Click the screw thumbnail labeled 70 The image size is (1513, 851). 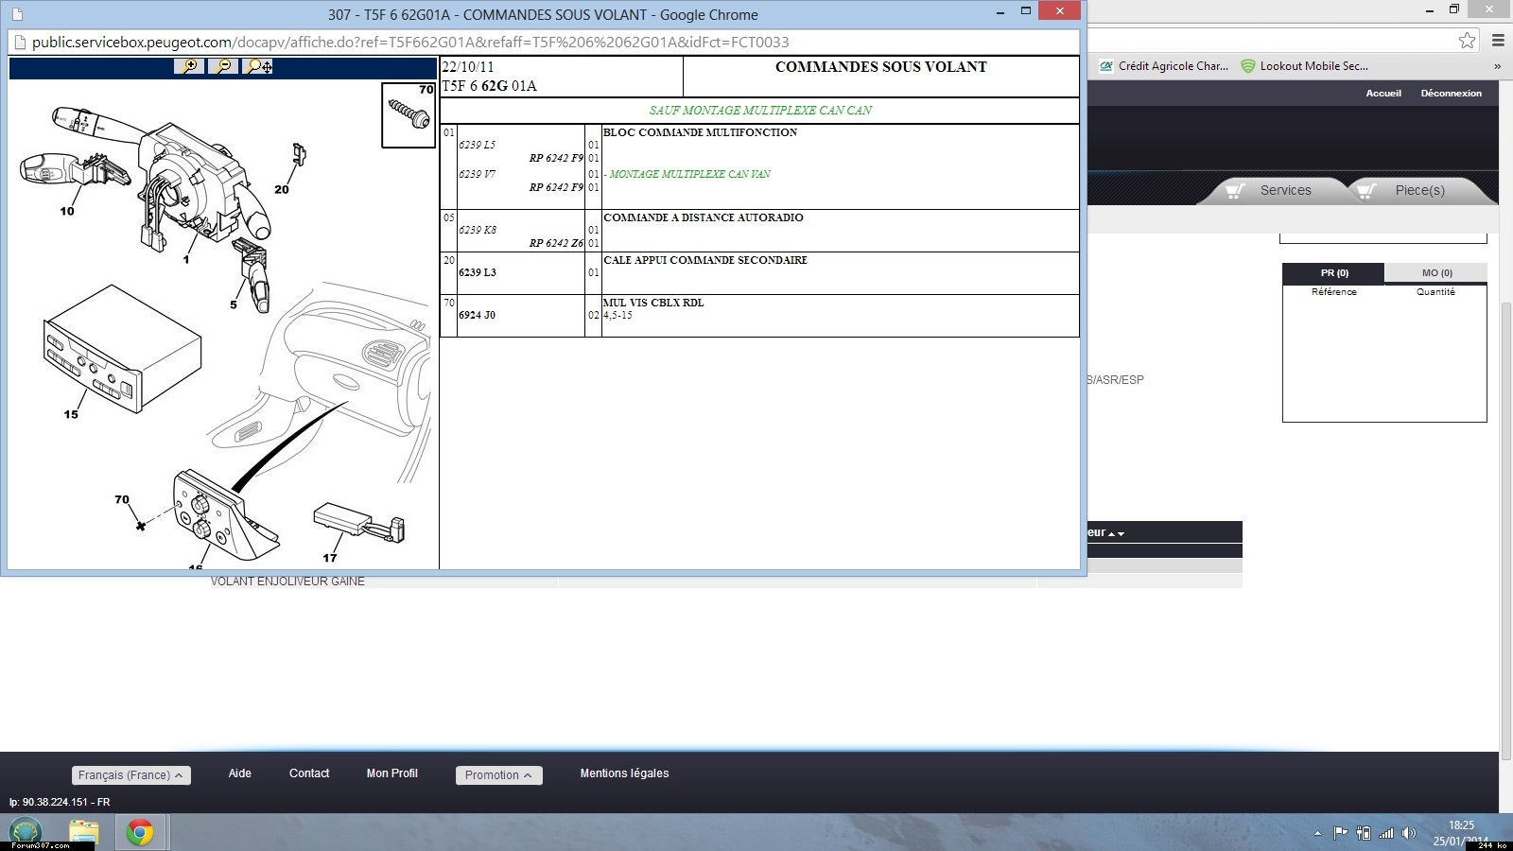(x=409, y=115)
